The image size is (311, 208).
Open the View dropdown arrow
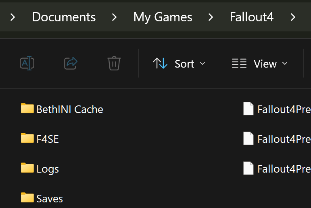tap(285, 63)
